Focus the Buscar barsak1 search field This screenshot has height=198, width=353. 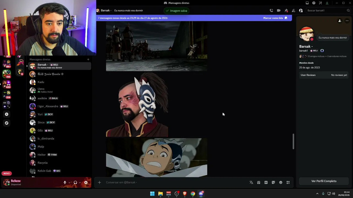[328, 10]
